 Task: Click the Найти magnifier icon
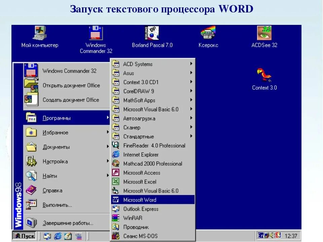point(31,176)
